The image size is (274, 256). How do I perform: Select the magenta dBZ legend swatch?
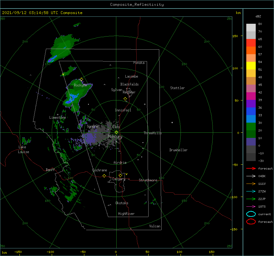(x=251, y=96)
